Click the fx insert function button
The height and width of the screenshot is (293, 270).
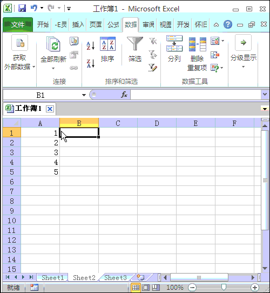point(124,95)
